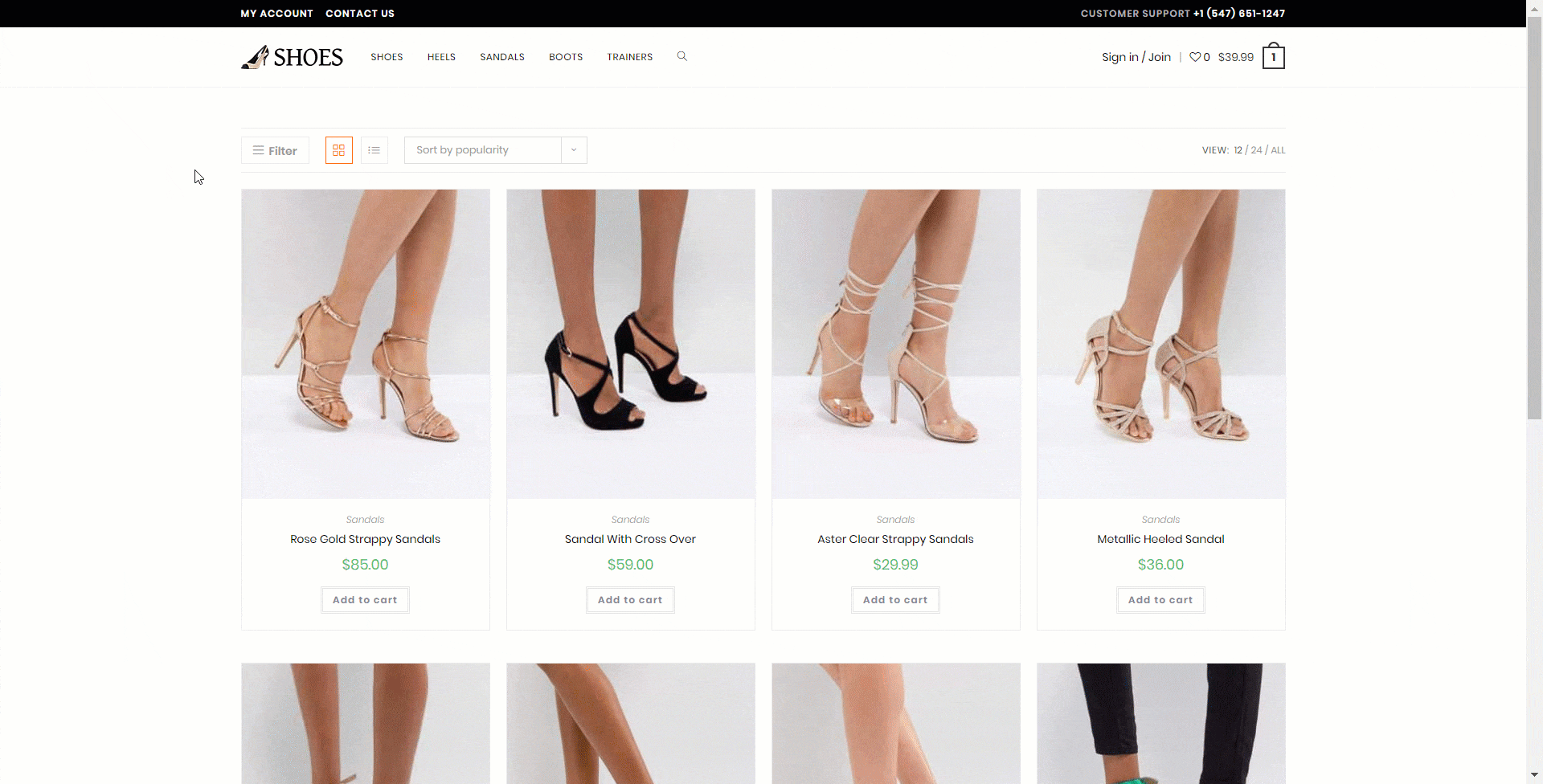Click Sandals category above Metallic Heeled Sandal

tap(1161, 520)
